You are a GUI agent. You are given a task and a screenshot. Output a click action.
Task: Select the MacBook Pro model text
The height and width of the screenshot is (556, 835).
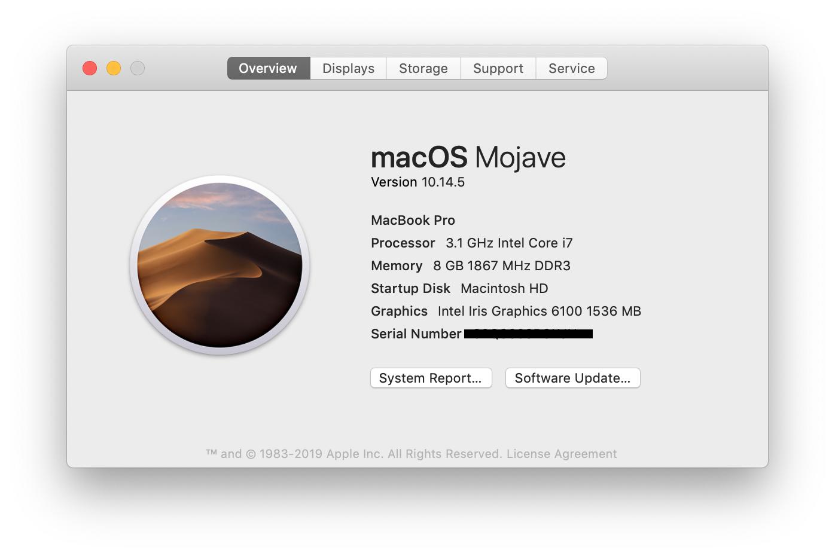(413, 220)
